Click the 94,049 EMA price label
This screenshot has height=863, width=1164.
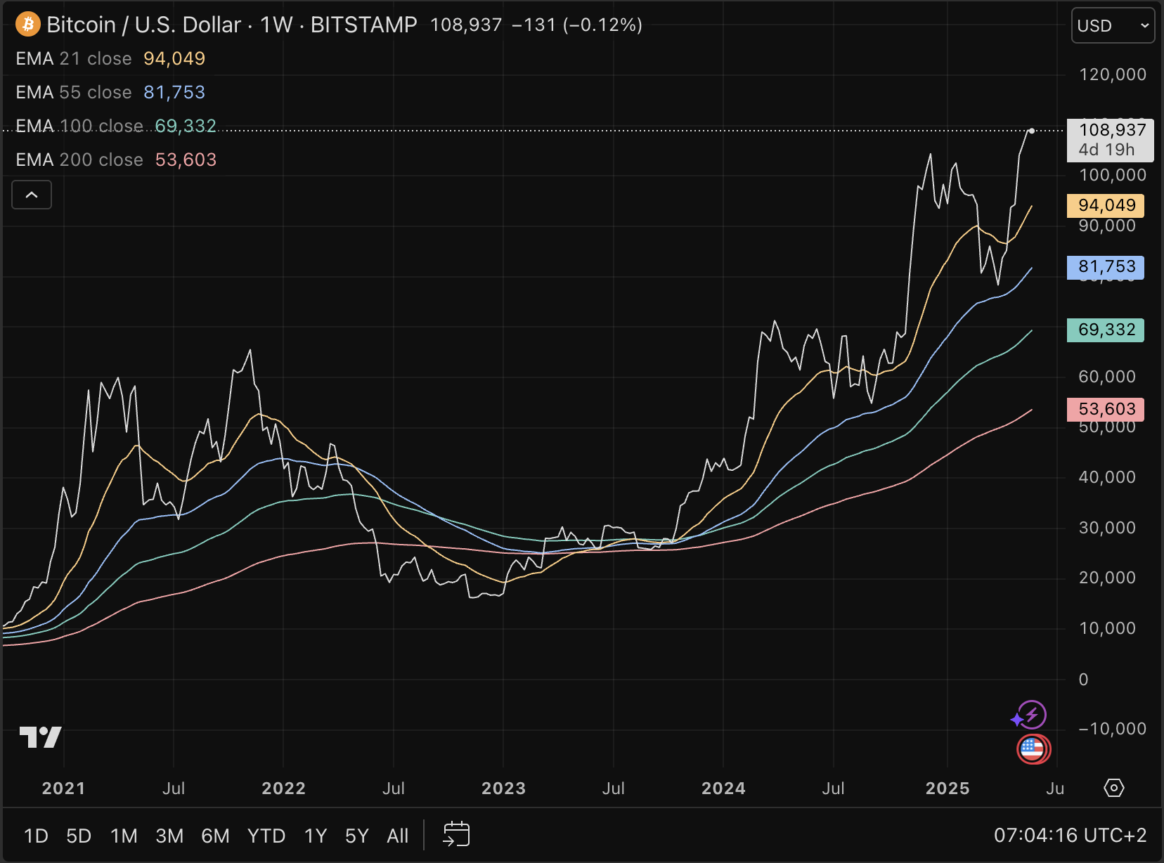pyautogui.click(x=1106, y=205)
